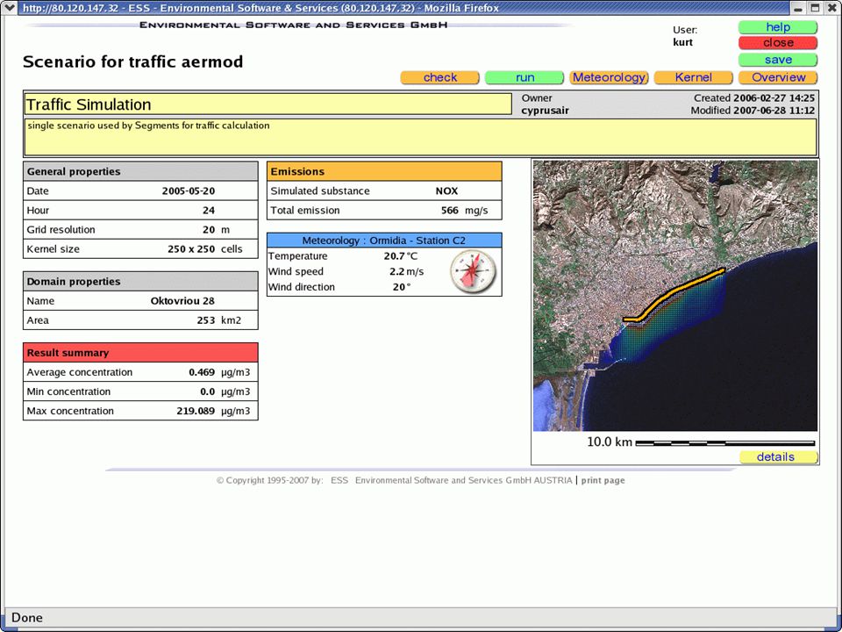This screenshot has width=842, height=632.
Task: Click the Emissions panel header
Action: [x=384, y=171]
